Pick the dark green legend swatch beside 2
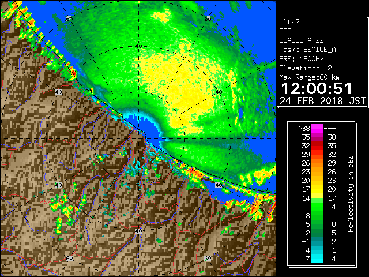 [317, 233]
